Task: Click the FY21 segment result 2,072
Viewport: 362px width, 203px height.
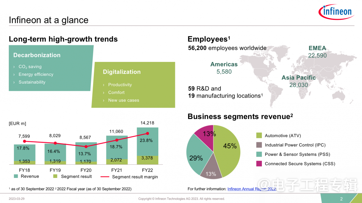Action: click(x=116, y=160)
